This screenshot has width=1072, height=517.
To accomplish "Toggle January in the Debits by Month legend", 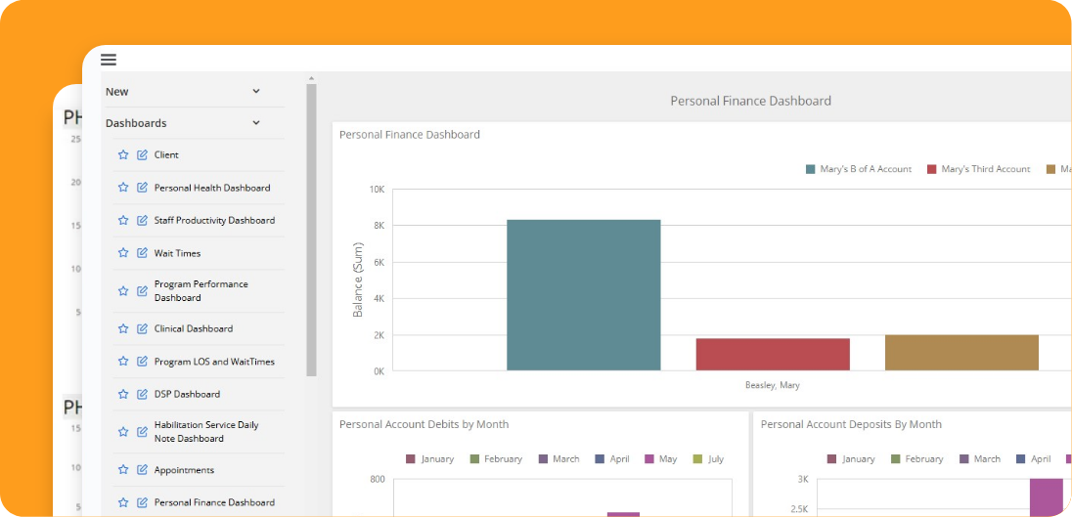I will tap(429, 459).
